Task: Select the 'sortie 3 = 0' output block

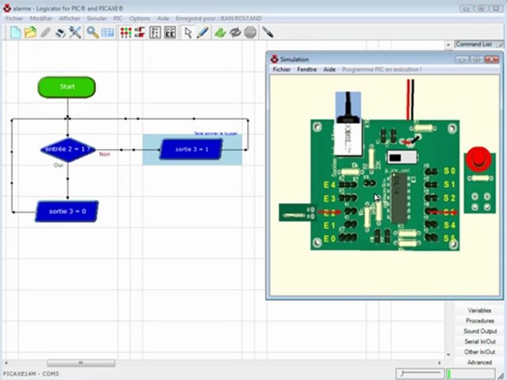Action: pos(67,211)
